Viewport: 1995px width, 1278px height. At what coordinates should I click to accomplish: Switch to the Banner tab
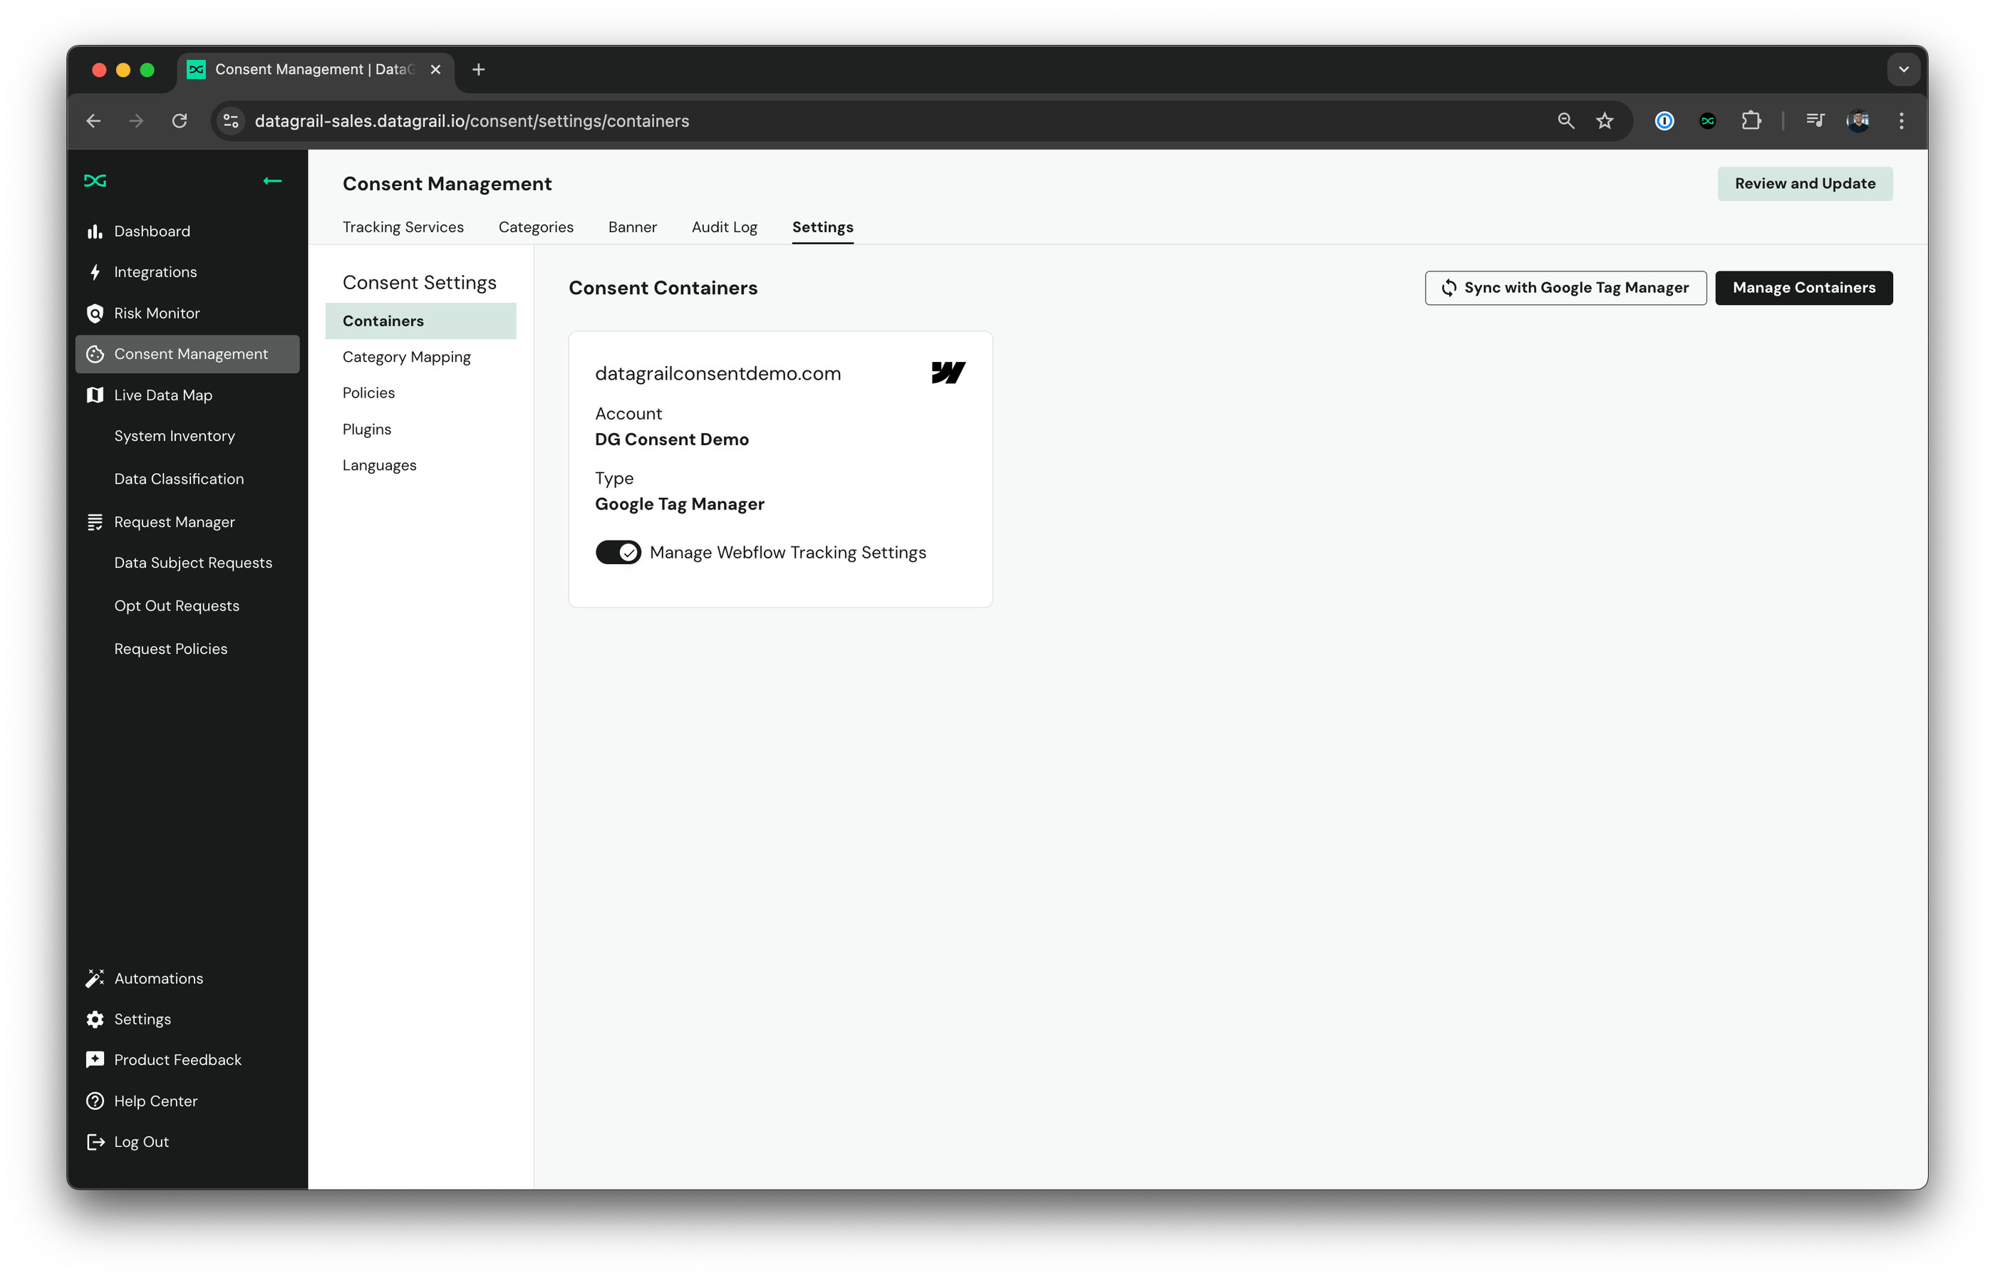(x=633, y=227)
